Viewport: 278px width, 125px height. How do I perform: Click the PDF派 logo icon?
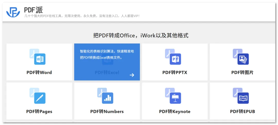pos(13,12)
